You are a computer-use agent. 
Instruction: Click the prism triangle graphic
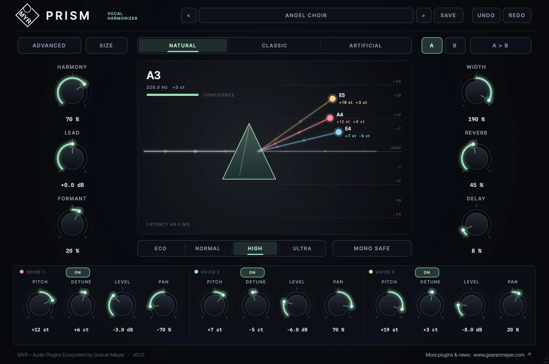[x=249, y=151]
